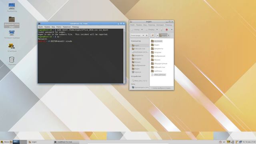Open Правка menu in terminal window
256x144 pixels.
tap(47, 27)
